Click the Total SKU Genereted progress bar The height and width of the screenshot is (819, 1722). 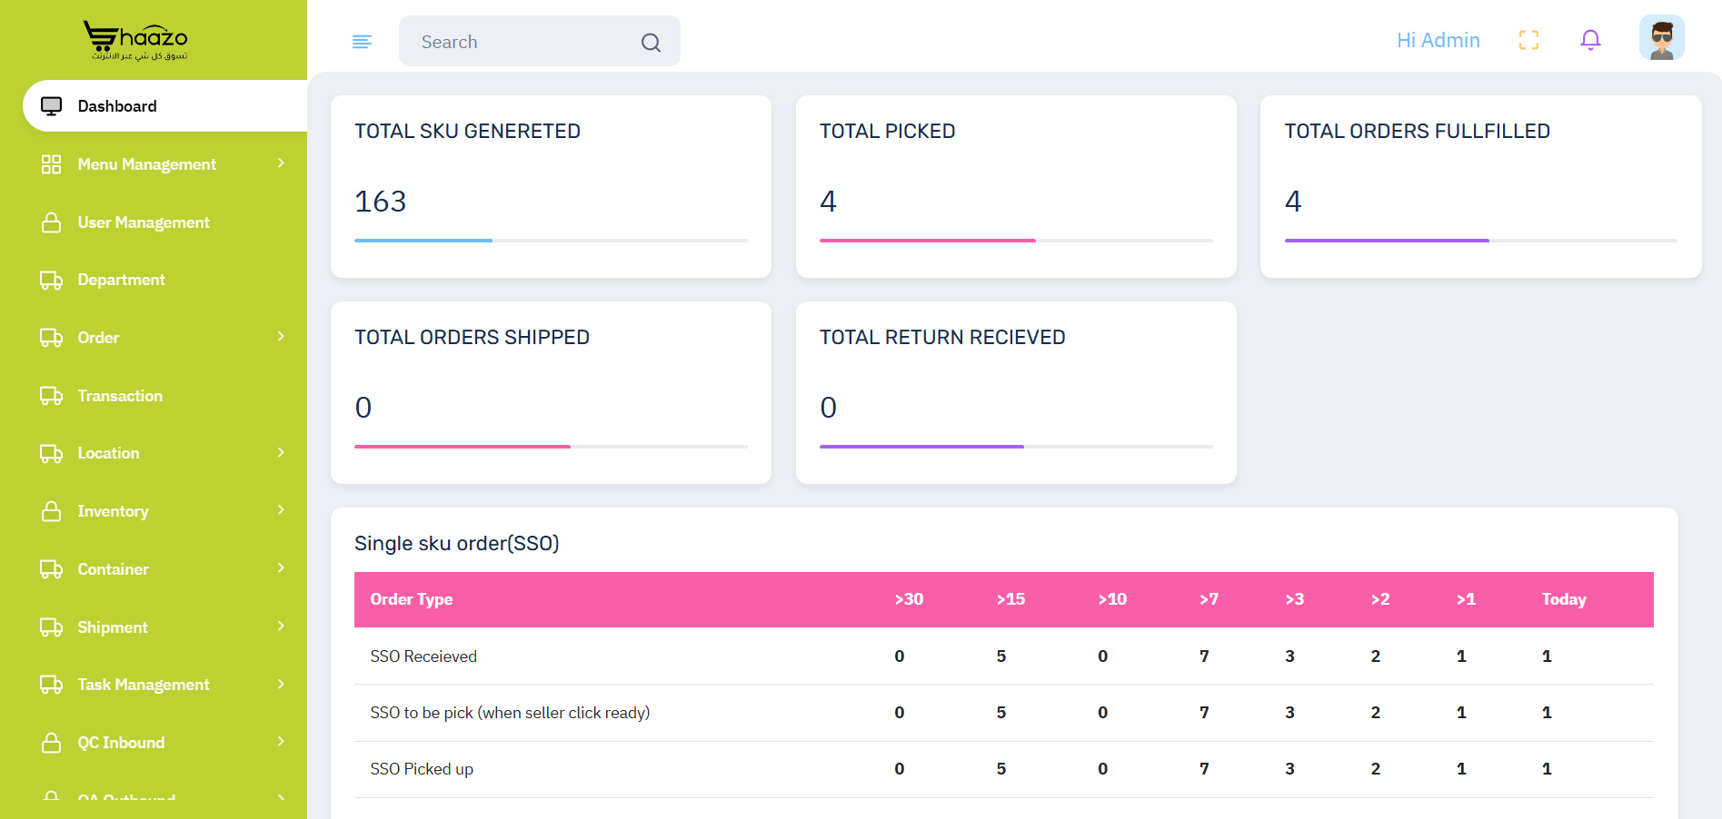pos(551,241)
